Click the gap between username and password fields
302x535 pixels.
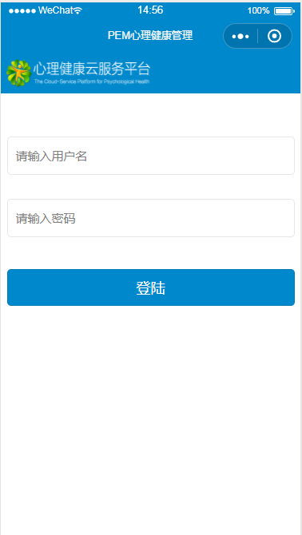coord(151,187)
